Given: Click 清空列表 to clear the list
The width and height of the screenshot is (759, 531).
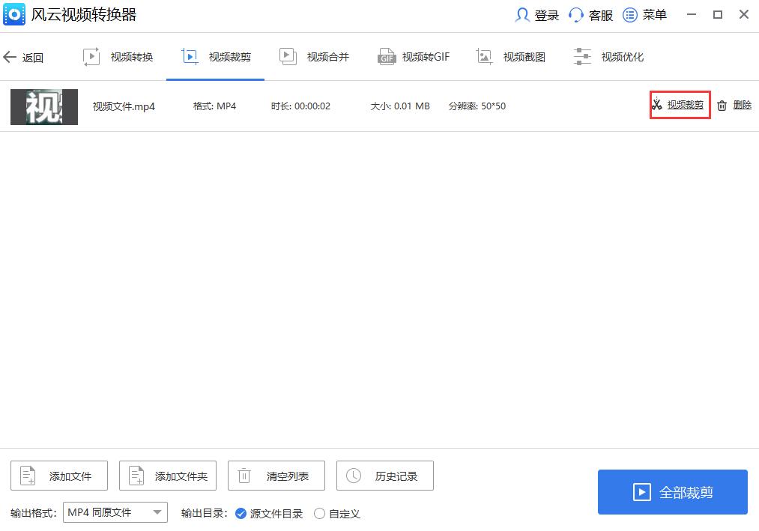Looking at the screenshot, I should pyautogui.click(x=276, y=475).
